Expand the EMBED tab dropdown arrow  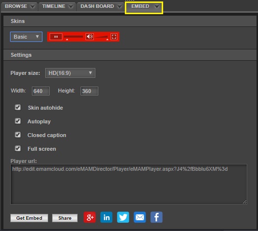(157, 6)
